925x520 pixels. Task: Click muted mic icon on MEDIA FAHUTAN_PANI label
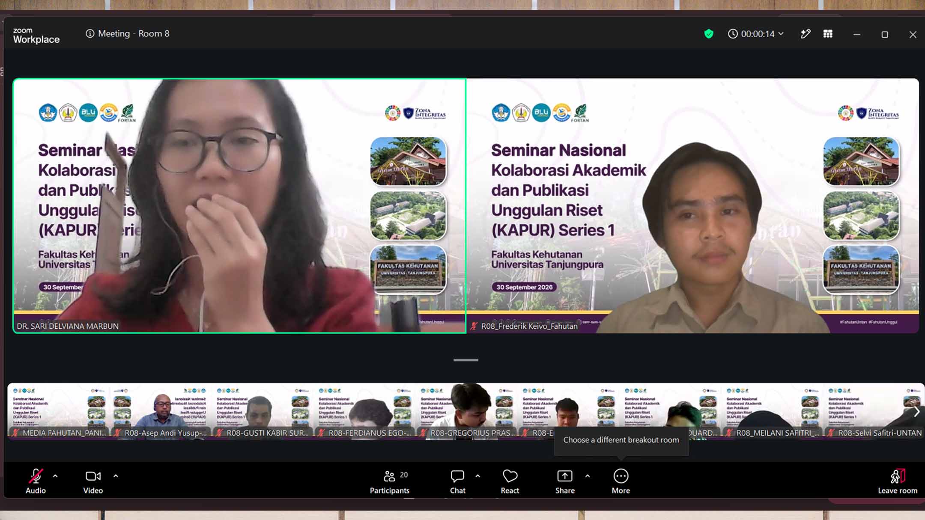tap(15, 433)
